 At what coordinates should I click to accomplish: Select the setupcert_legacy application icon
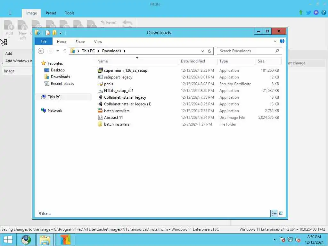click(x=100, y=77)
